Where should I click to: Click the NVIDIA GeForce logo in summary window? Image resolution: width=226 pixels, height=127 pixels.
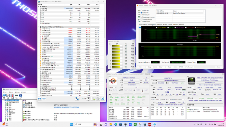(x=192, y=81)
